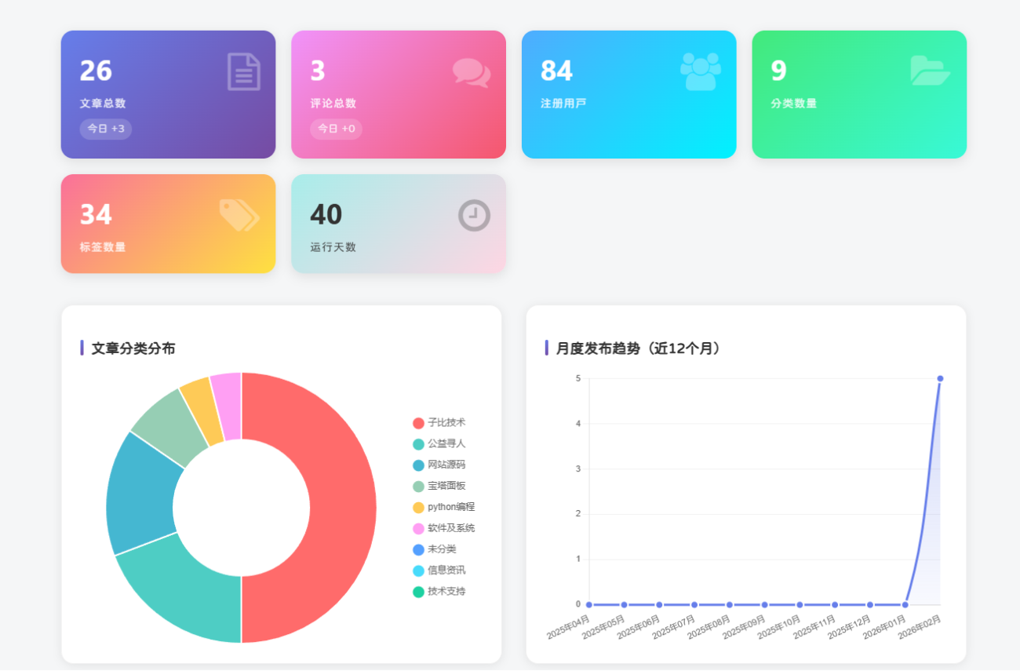Click the clock icon on running days card
The height and width of the screenshot is (671, 1020).
(x=474, y=215)
